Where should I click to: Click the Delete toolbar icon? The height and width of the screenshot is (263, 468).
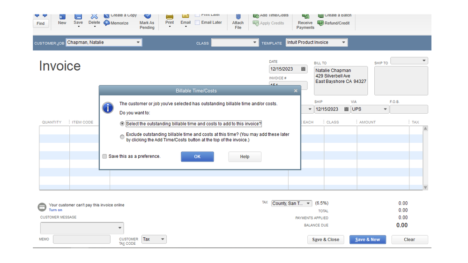click(x=94, y=17)
